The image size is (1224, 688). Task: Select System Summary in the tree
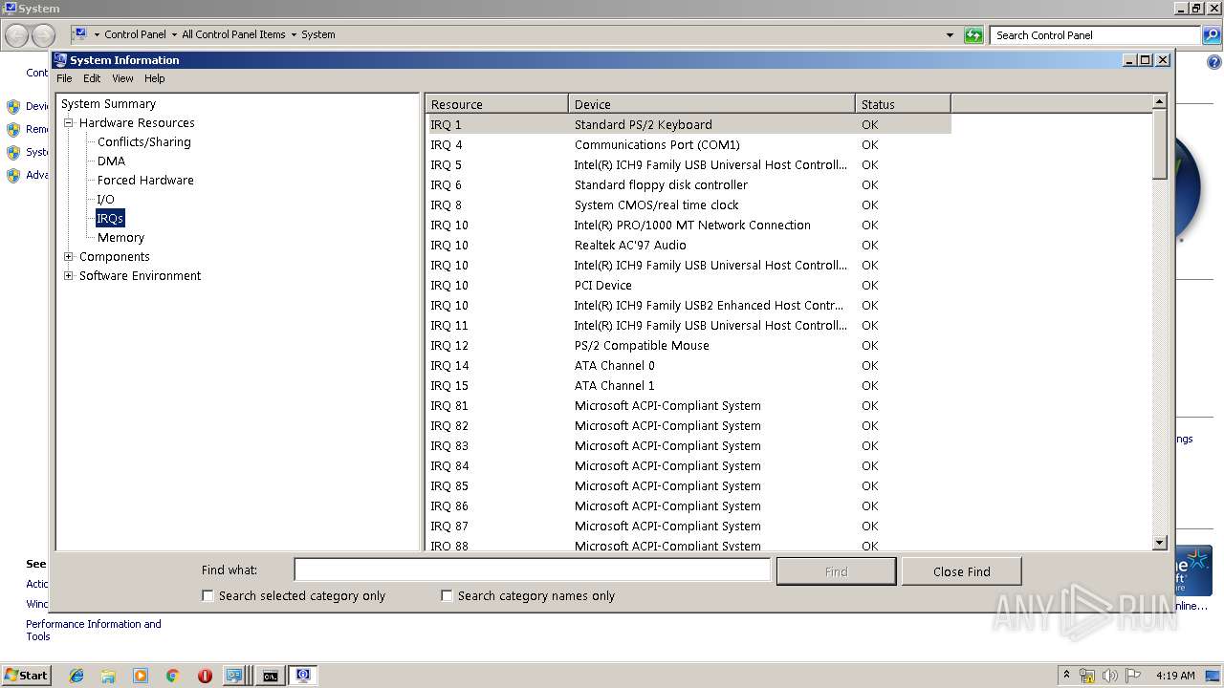click(108, 104)
